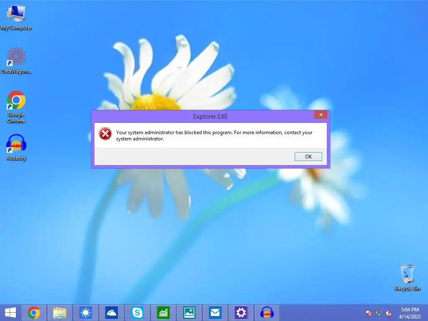The width and height of the screenshot is (428, 321).
Task: Click OK in the Explorer.EXE dialog
Action: point(308,156)
